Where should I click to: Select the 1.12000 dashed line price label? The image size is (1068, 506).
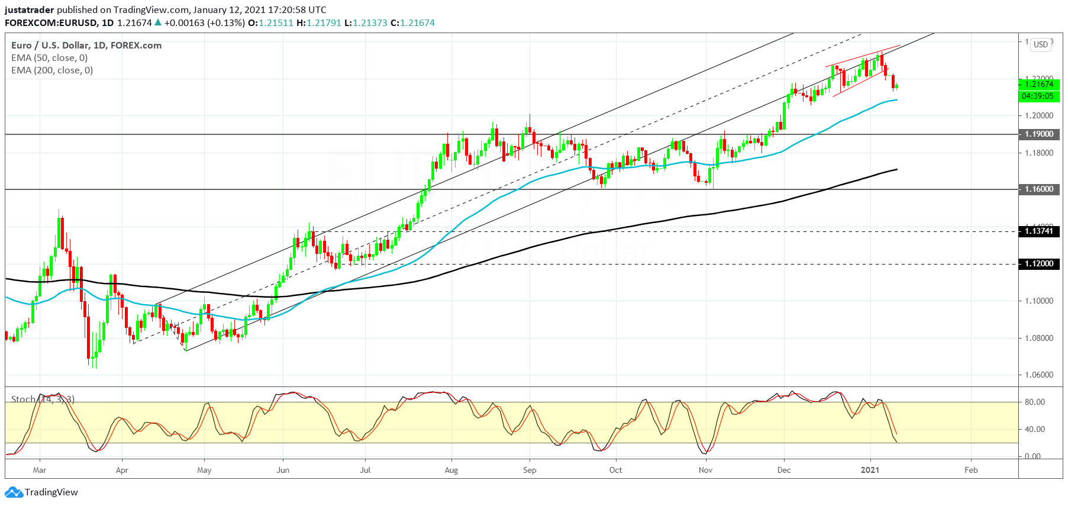point(1040,264)
